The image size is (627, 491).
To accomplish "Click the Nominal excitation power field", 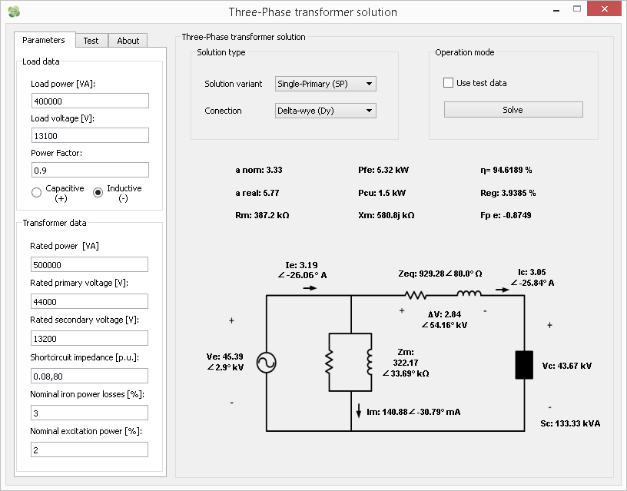I will click(x=89, y=450).
